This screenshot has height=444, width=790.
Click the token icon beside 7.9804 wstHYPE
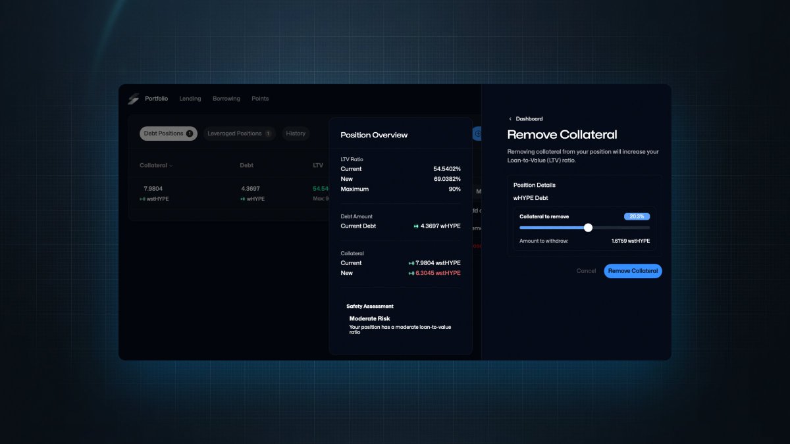(411, 263)
